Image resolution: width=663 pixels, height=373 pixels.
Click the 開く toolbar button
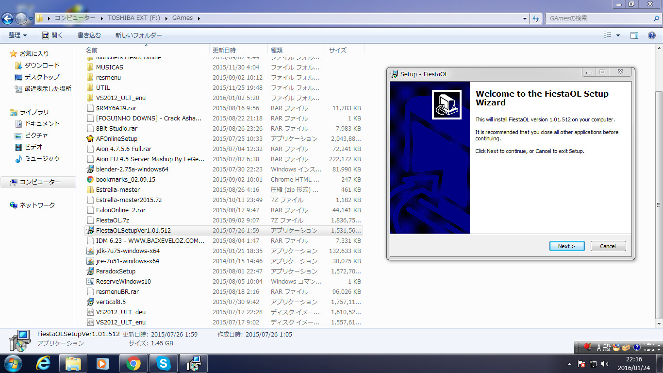coord(52,35)
